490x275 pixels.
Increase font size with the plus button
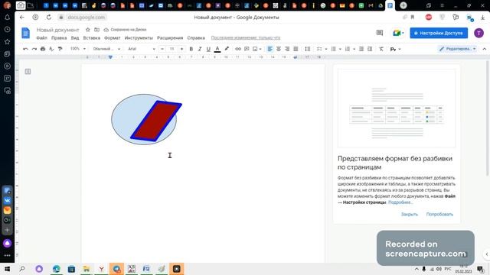(x=182, y=49)
